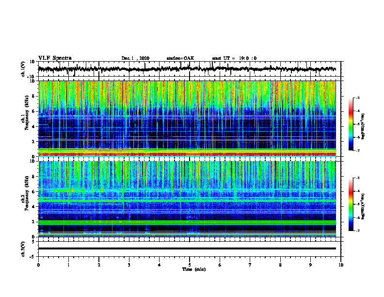Image resolution: width=384 pixels, height=297 pixels.
Task: Click tick label "0" on the Time axis
Action: (x=38, y=265)
